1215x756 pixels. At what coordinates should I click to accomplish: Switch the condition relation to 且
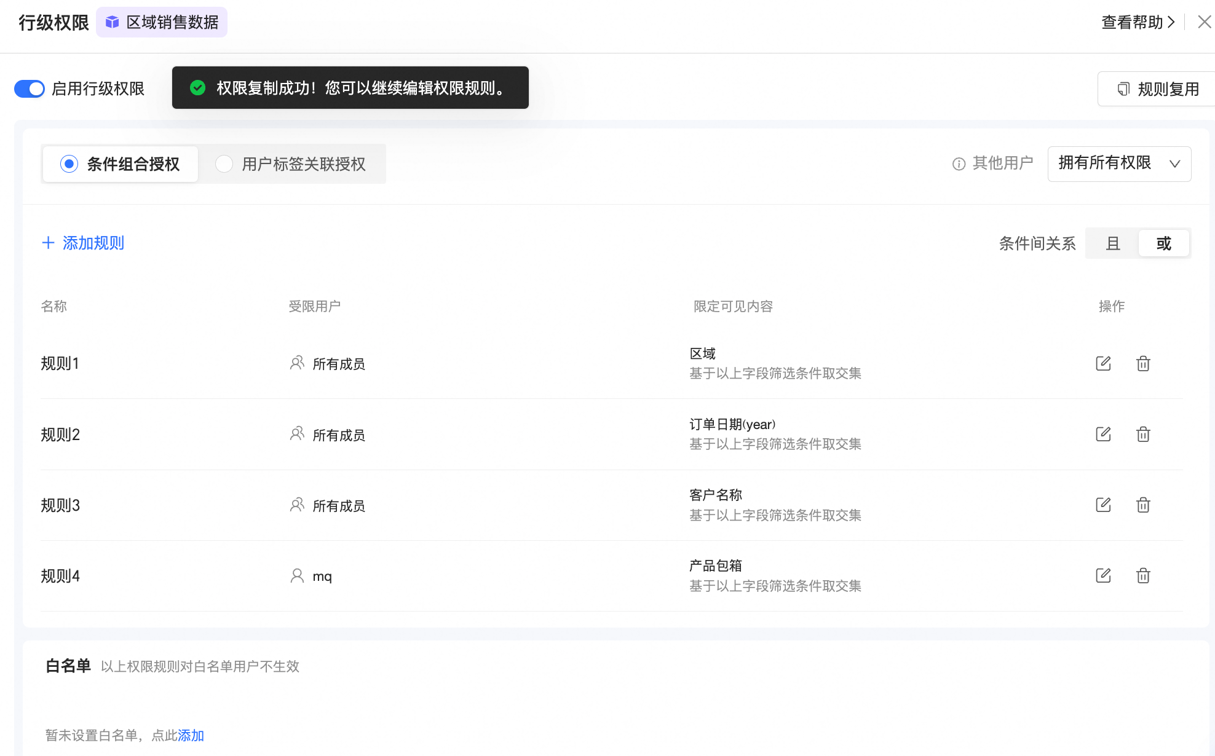[x=1112, y=243]
